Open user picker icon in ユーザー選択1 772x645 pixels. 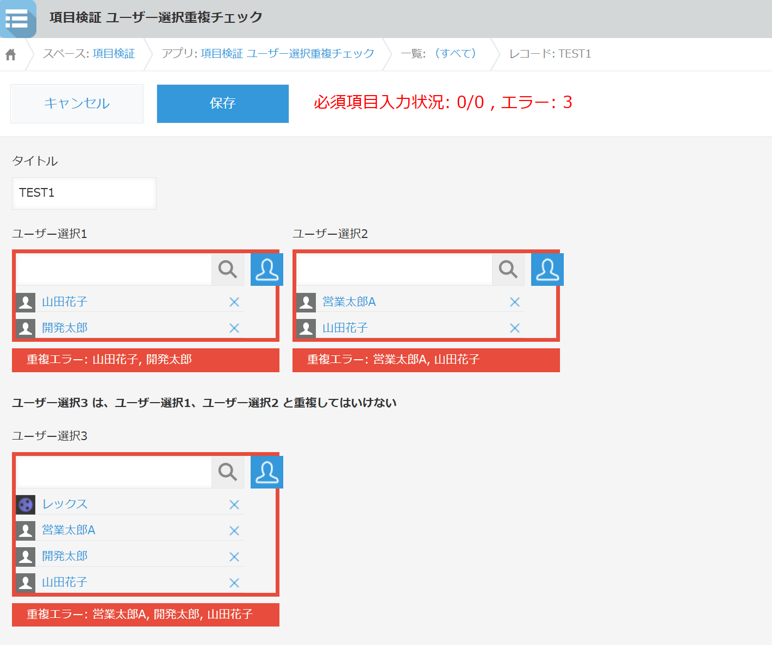(267, 269)
